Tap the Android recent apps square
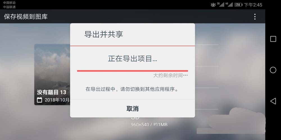This screenshot has height=140, width=281. [273, 39]
